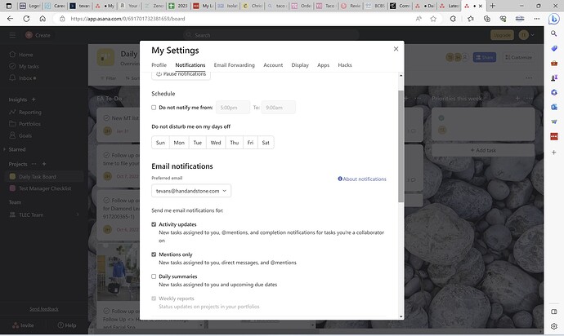564x336 pixels.
Task: Click the browser home icon
Action: [x=43, y=19]
